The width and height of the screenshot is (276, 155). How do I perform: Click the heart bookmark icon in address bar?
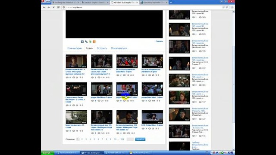(x=227, y=7)
